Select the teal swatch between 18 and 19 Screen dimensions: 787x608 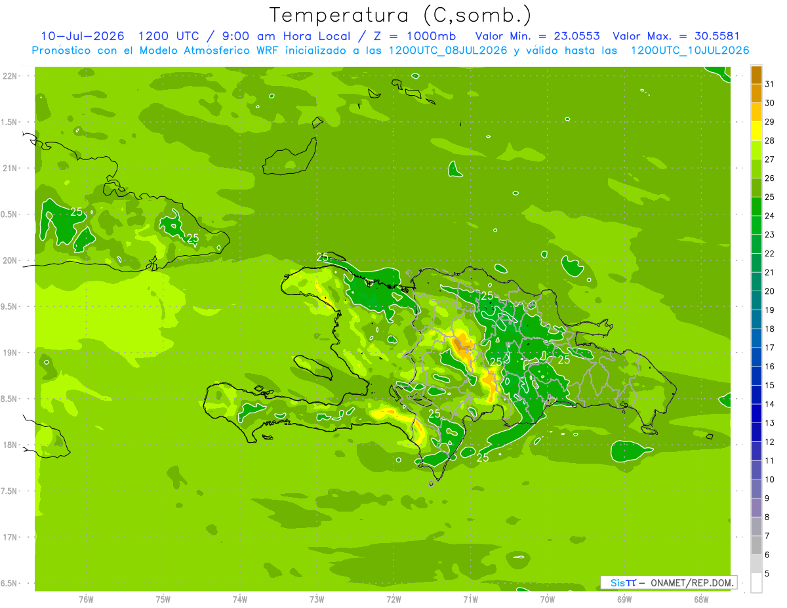tap(756, 319)
